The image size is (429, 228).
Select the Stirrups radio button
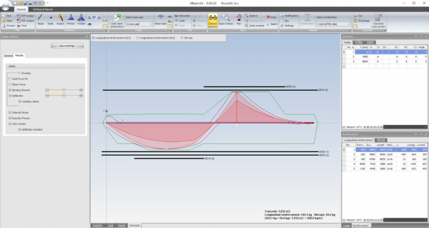pos(182,38)
